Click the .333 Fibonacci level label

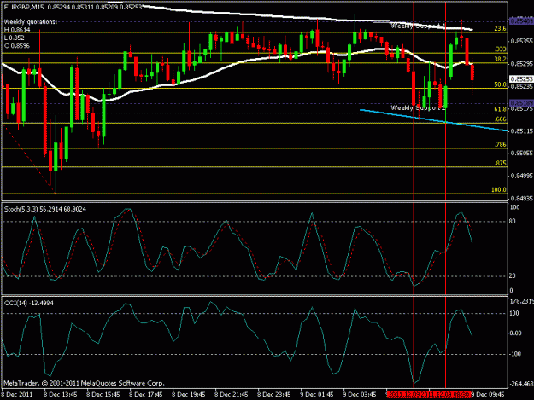click(x=501, y=49)
